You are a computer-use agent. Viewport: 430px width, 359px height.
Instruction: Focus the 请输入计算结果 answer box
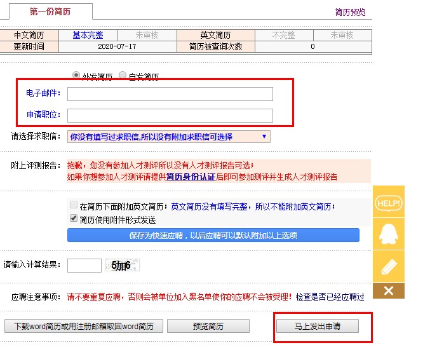coord(84,266)
